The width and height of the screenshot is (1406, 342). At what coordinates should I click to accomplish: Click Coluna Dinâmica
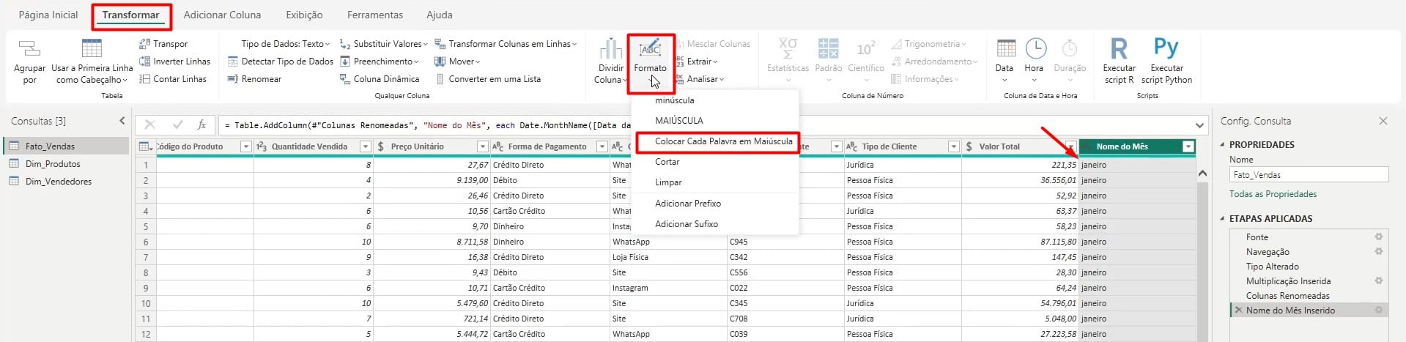point(380,79)
